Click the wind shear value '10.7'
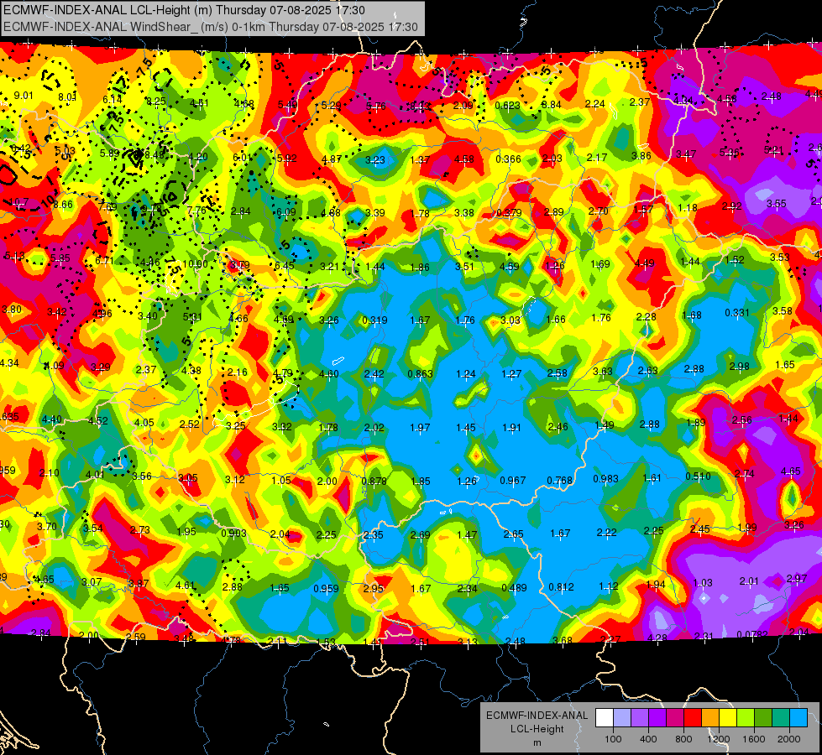Viewport: 822px width, 755px height. click(x=18, y=201)
